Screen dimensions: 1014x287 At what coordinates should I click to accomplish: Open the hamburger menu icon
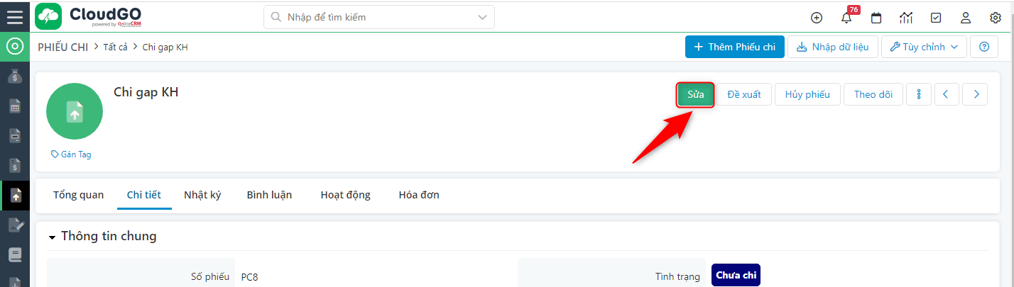click(x=14, y=17)
